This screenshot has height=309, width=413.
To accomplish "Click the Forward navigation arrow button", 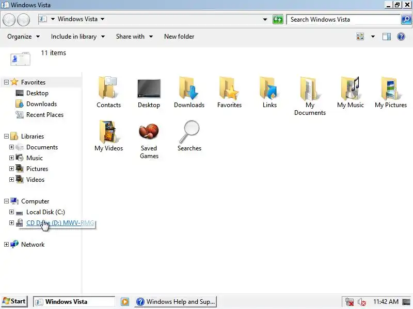I will point(23,20).
